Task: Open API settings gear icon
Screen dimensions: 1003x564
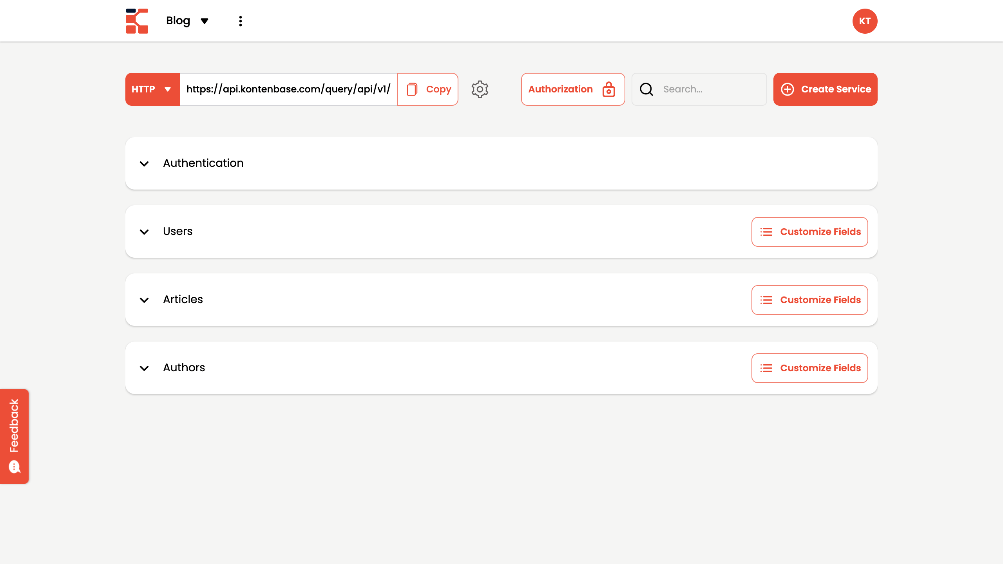Action: [480, 89]
